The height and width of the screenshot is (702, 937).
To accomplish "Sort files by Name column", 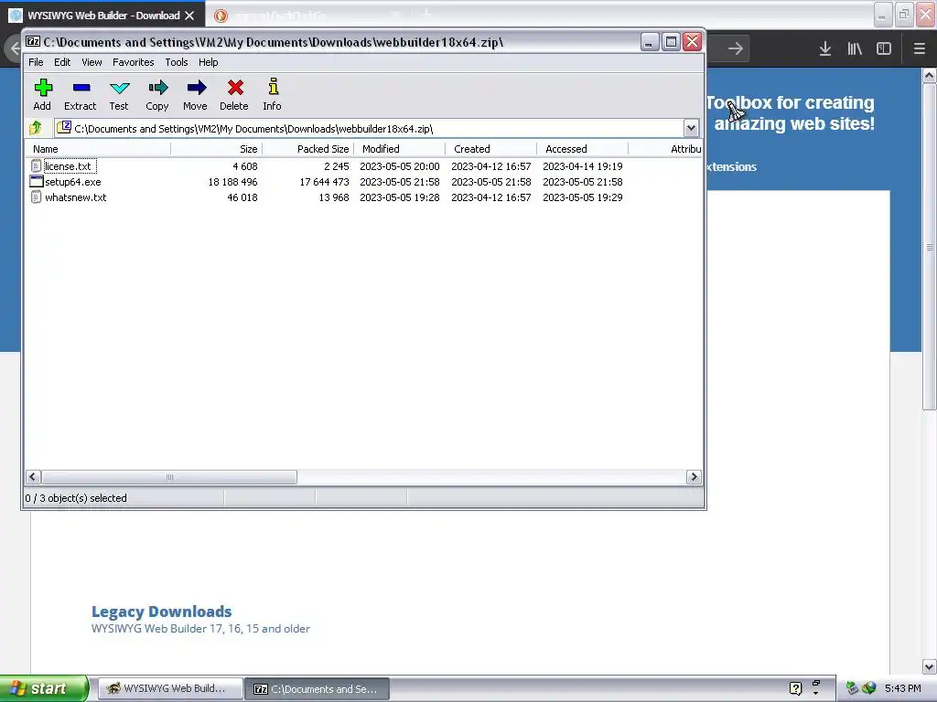I will 98,149.
